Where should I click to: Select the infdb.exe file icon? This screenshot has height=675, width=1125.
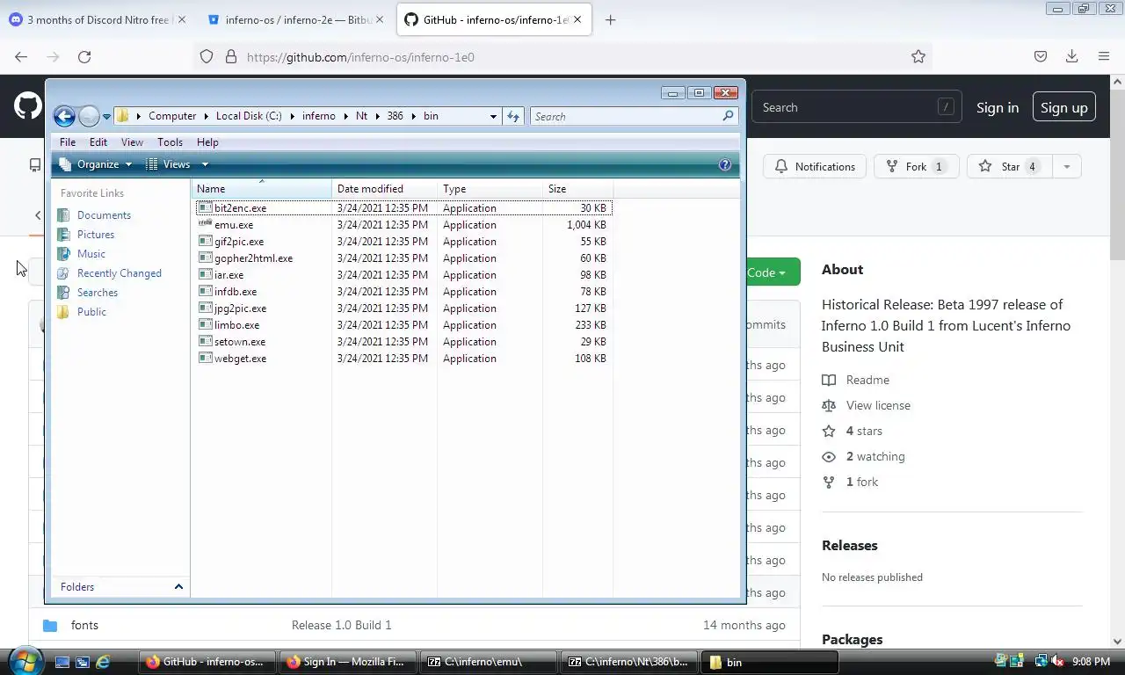(x=206, y=292)
